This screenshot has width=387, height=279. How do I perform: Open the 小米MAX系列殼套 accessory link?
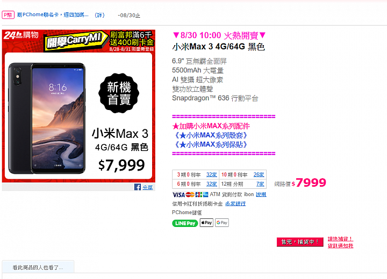(211, 135)
